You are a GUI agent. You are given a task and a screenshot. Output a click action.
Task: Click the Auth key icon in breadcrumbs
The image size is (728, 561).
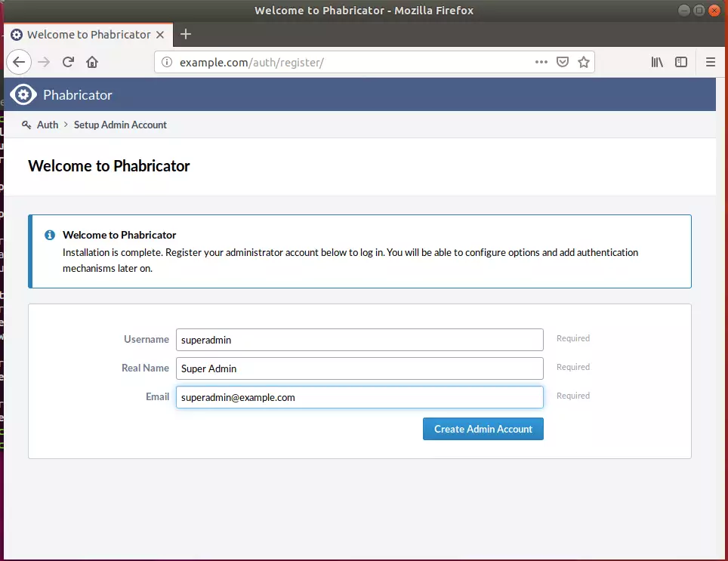point(26,125)
